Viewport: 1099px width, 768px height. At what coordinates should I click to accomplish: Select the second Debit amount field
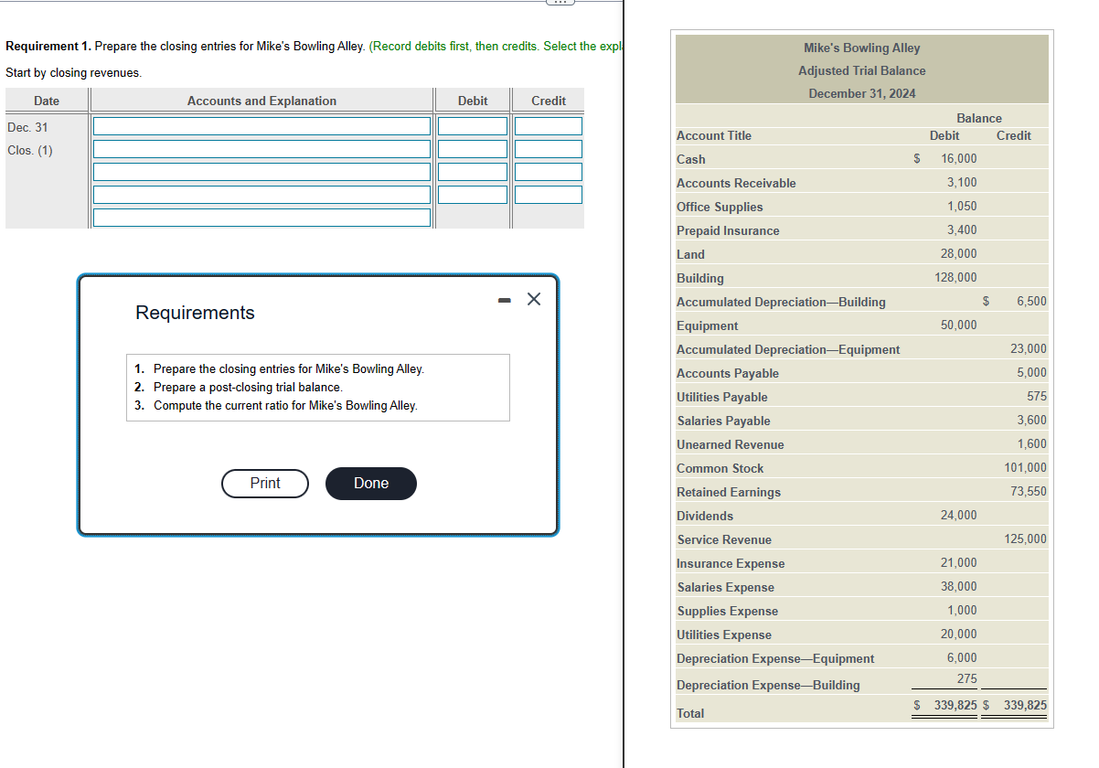473,148
